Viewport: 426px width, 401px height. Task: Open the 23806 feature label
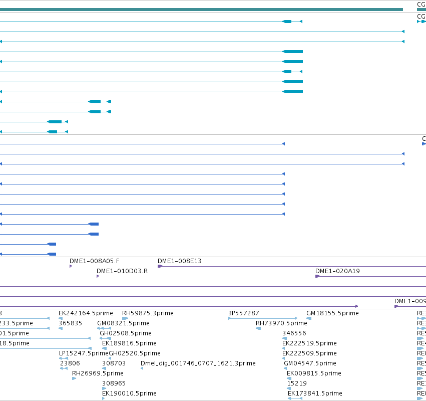coord(70,364)
